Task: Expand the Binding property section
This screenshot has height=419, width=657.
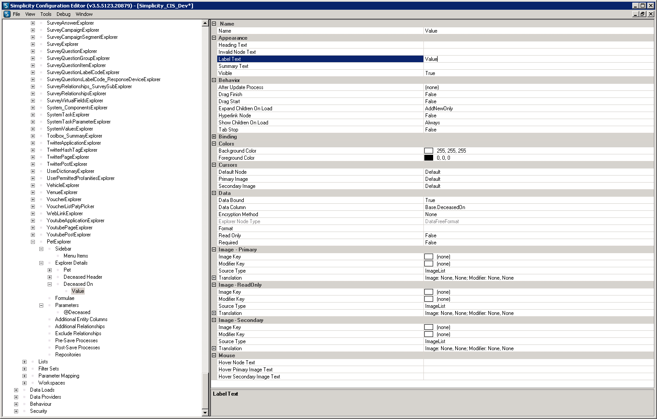Action: [x=214, y=137]
